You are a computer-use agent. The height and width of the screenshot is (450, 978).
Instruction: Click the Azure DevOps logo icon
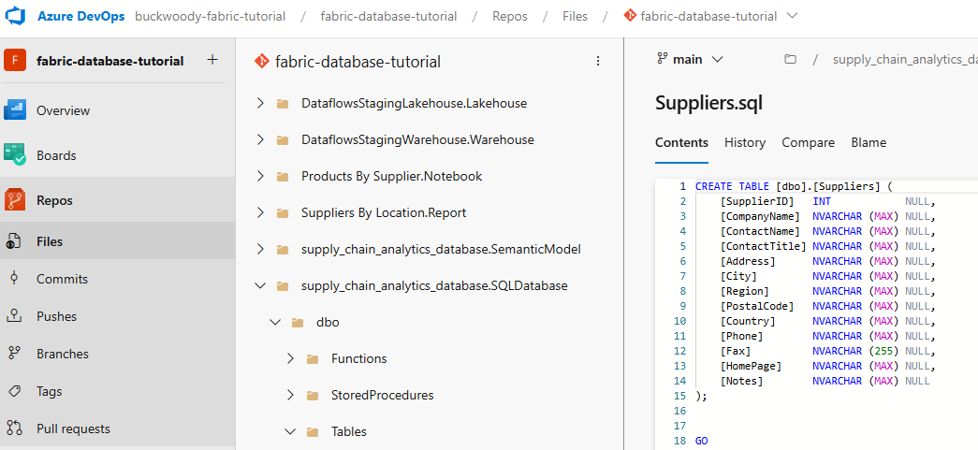point(15,16)
